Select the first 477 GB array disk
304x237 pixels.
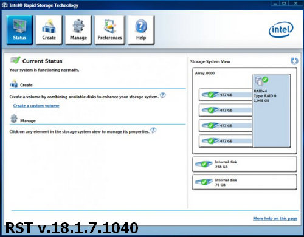[x=226, y=95]
